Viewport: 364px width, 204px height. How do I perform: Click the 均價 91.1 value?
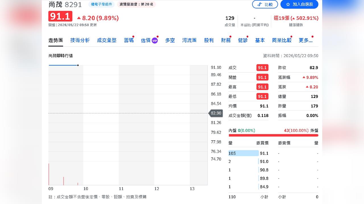264,106
